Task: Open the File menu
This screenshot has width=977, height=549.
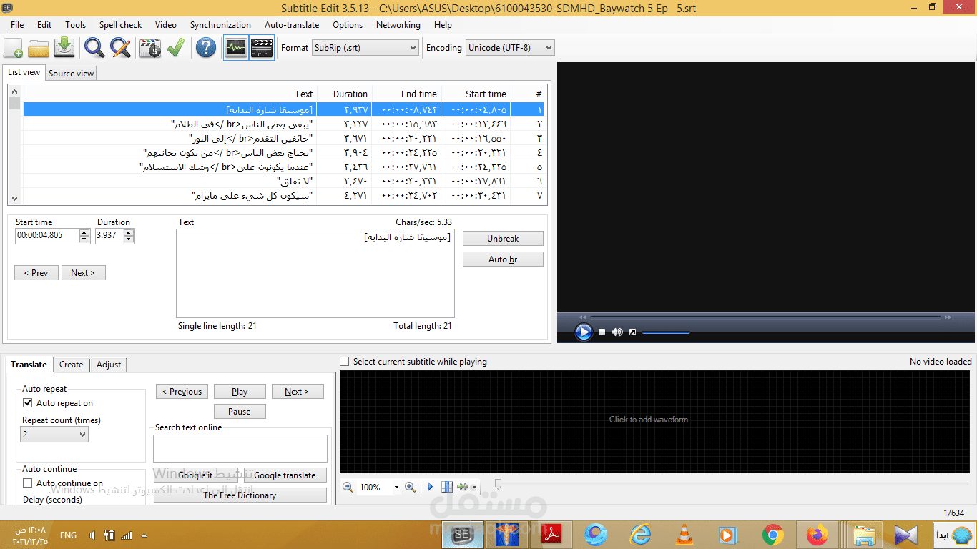Action: (17, 25)
